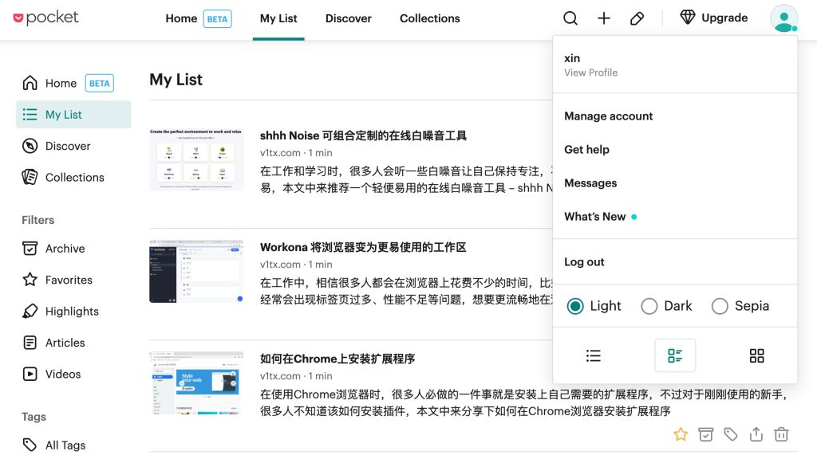Click v1tx.com source under Chrome extensions article
Viewport: 817px width, 459px height.
[280, 376]
